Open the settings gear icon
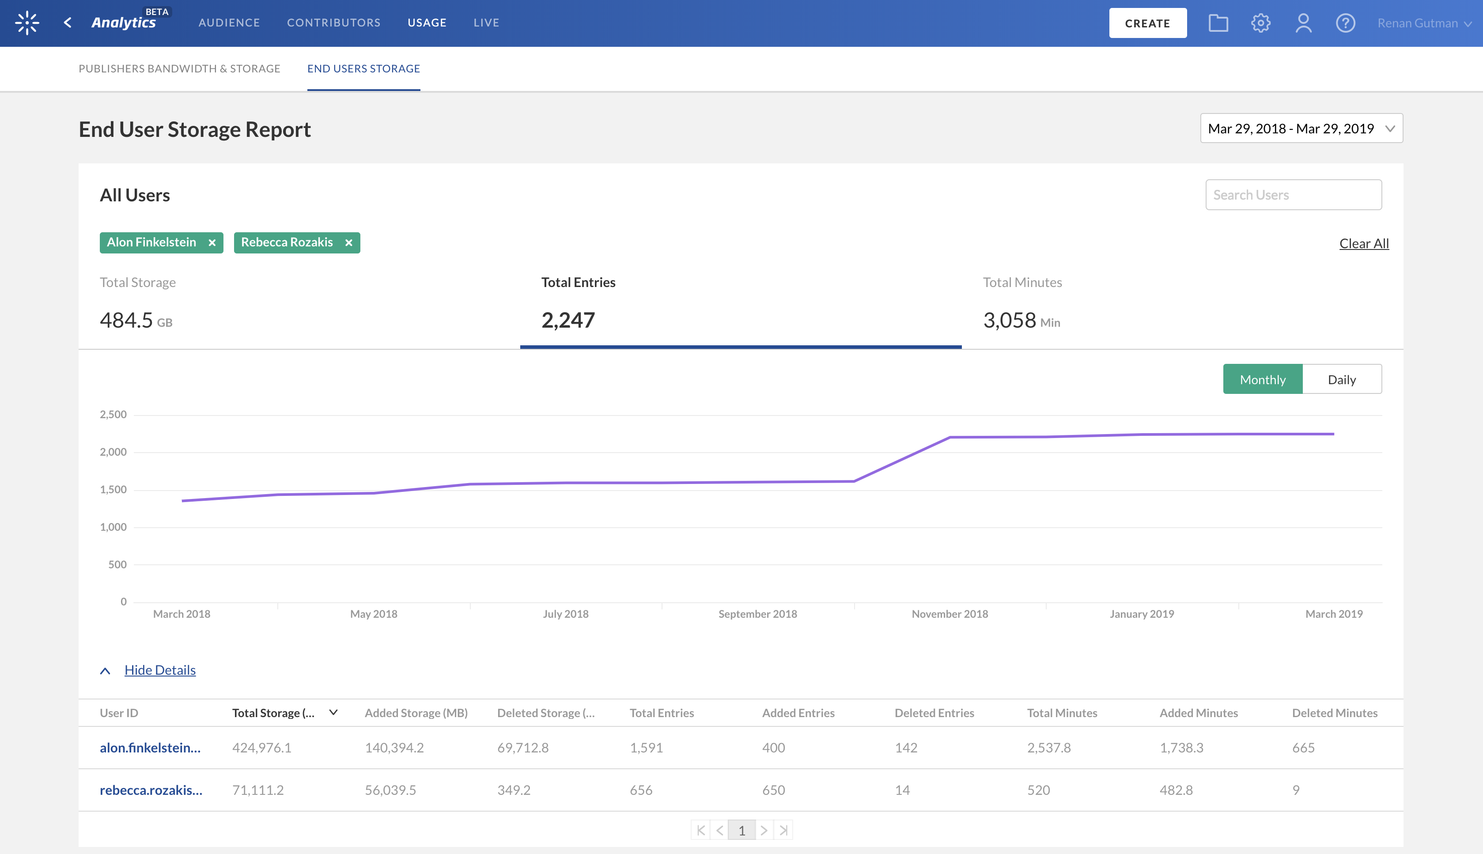Viewport: 1483px width, 854px height. tap(1260, 23)
